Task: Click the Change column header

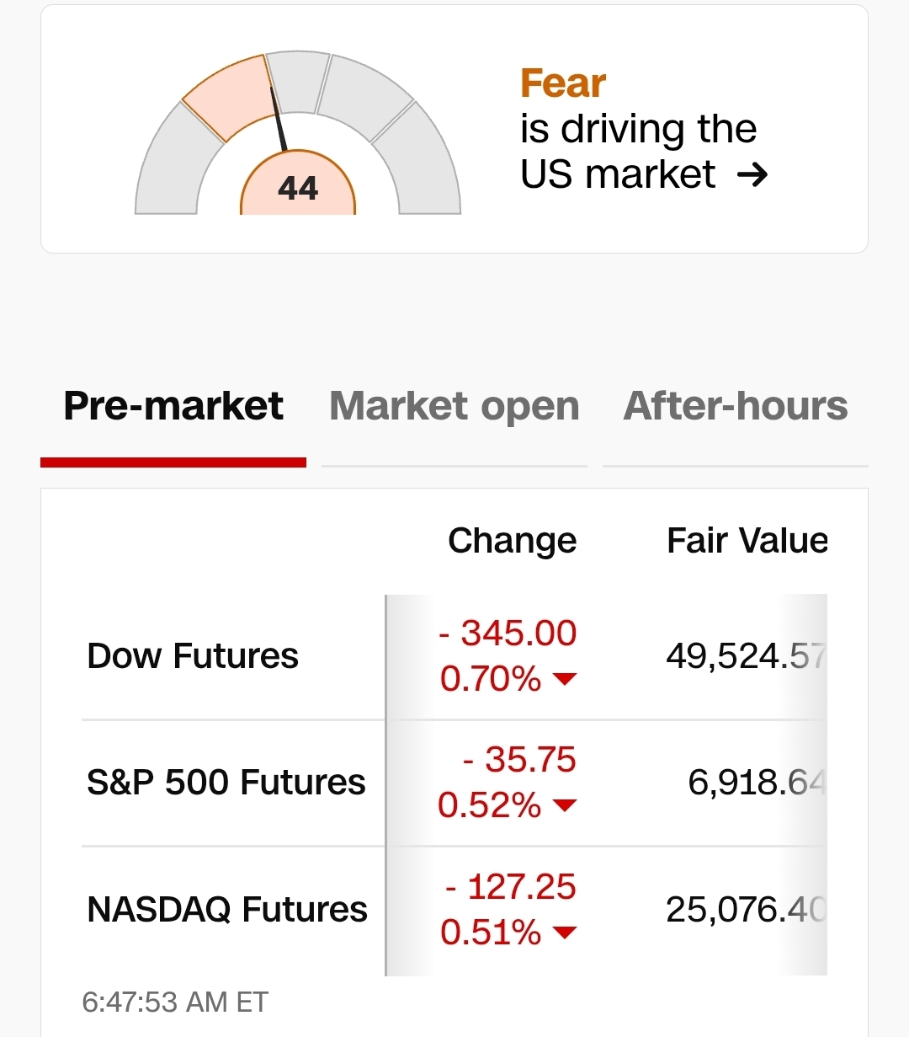Action: pyautogui.click(x=512, y=541)
